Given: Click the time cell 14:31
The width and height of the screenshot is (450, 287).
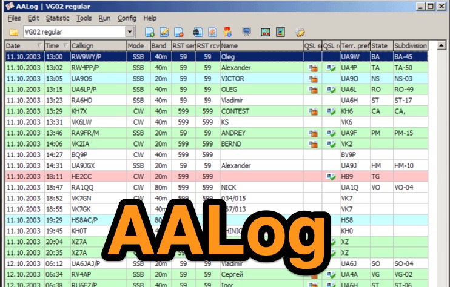Looking at the screenshot, I should pyautogui.click(x=58, y=165).
